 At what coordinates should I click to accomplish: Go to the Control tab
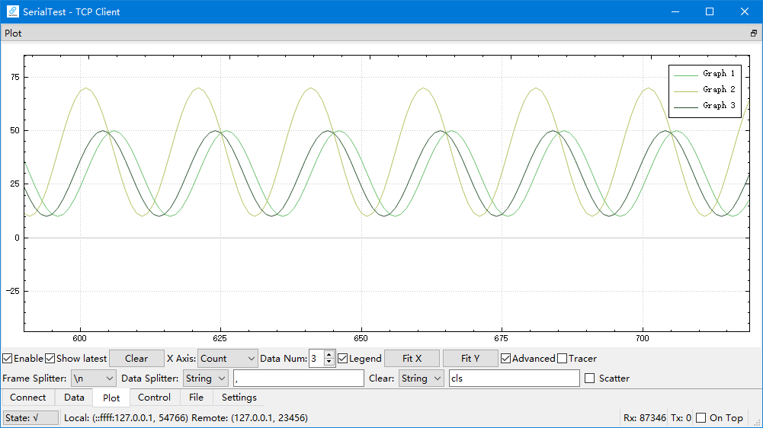[x=154, y=398]
